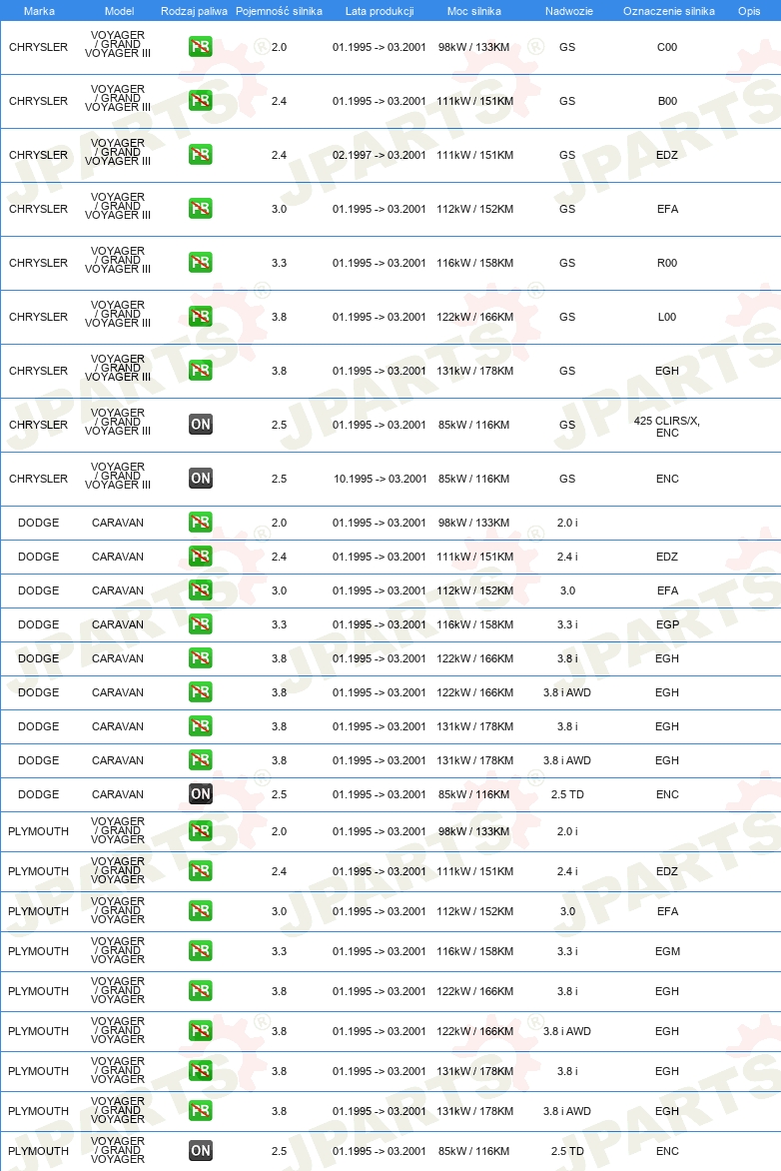This screenshot has width=781, height=1171.
Task: Click the diesel ON icon in 425 CLIRS/X row
Action: point(200,425)
